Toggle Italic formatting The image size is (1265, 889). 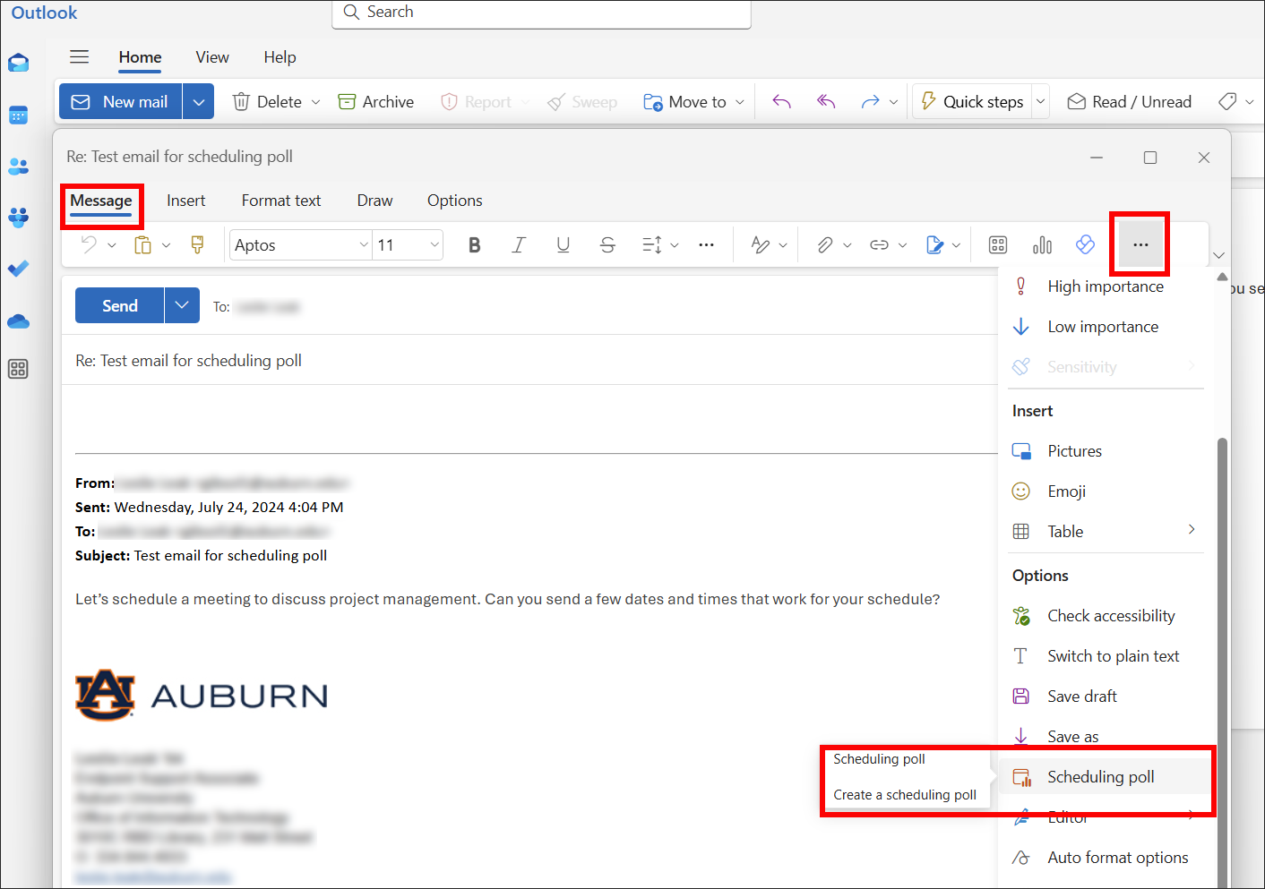519,245
